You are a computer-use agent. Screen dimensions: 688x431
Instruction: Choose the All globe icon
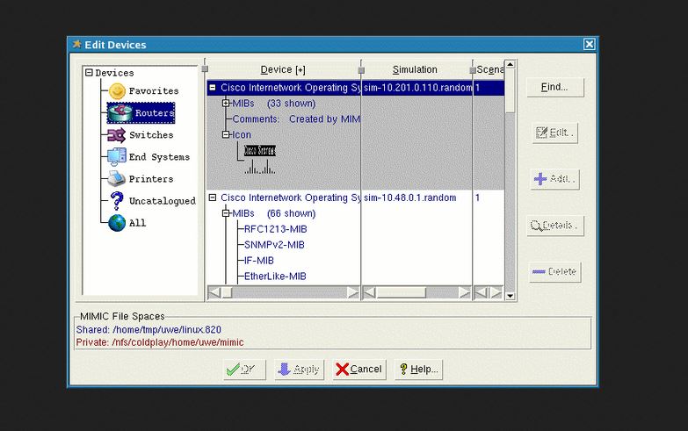pyautogui.click(x=117, y=223)
